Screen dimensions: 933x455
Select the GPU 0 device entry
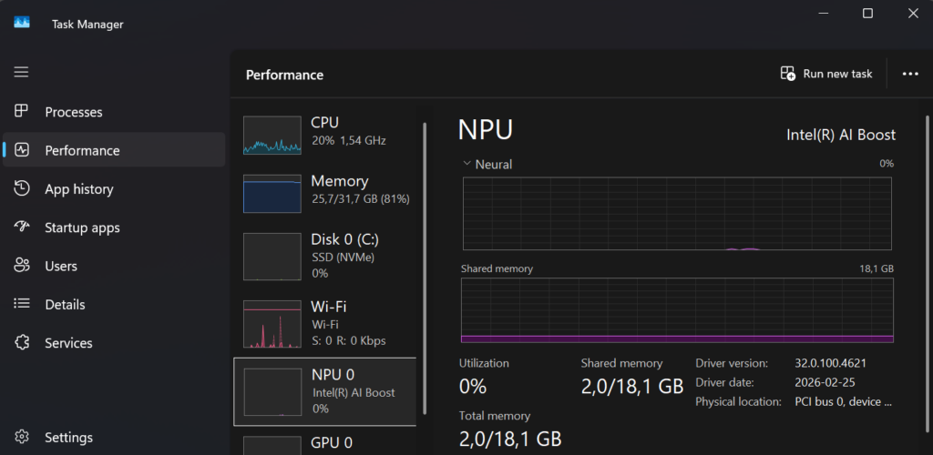coord(325,442)
